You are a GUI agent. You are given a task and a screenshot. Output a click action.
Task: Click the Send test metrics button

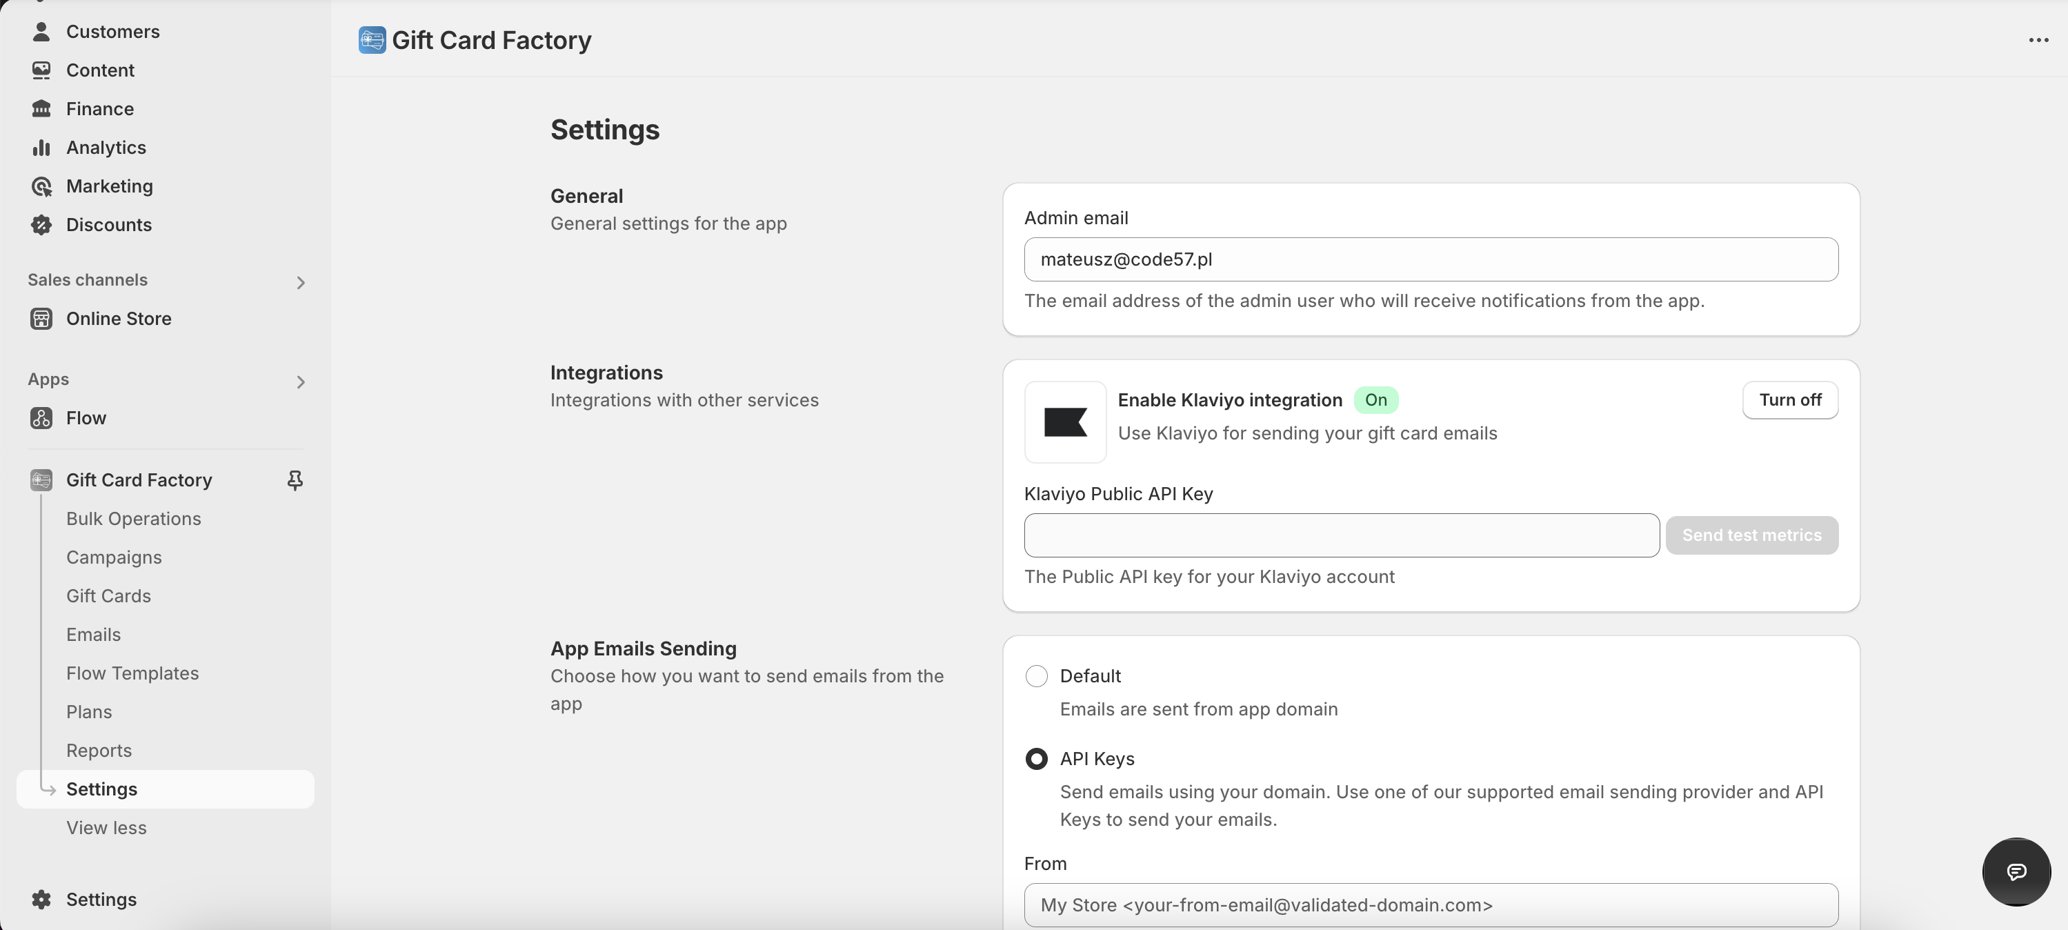pos(1751,535)
